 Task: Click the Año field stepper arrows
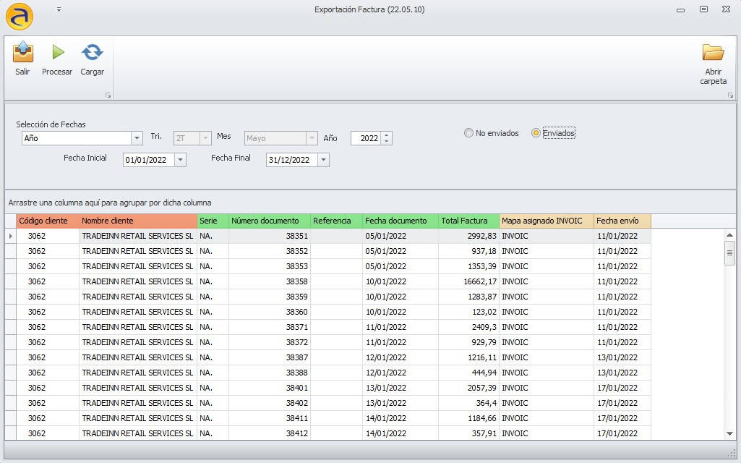(x=387, y=138)
